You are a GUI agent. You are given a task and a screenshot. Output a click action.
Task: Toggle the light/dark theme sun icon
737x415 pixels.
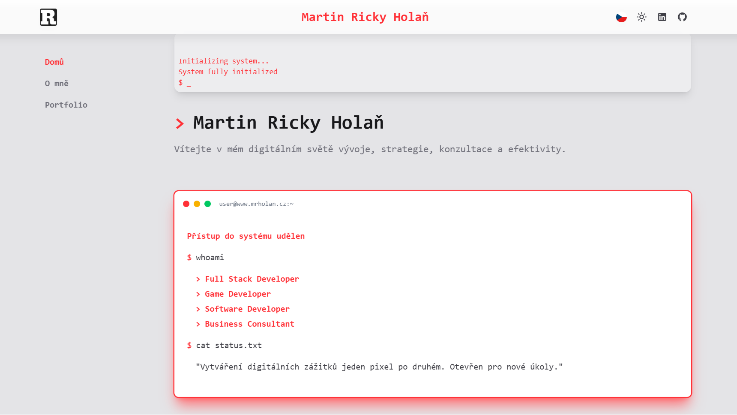641,17
